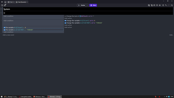Close the Test scene tab

pyautogui.click(x=14, y=2)
